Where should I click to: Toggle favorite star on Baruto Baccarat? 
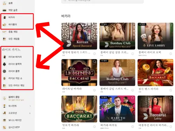(133, 98)
